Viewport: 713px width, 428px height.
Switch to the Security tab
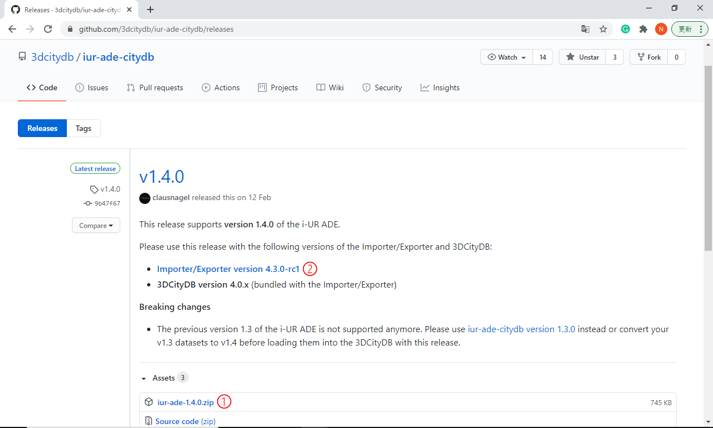point(382,87)
